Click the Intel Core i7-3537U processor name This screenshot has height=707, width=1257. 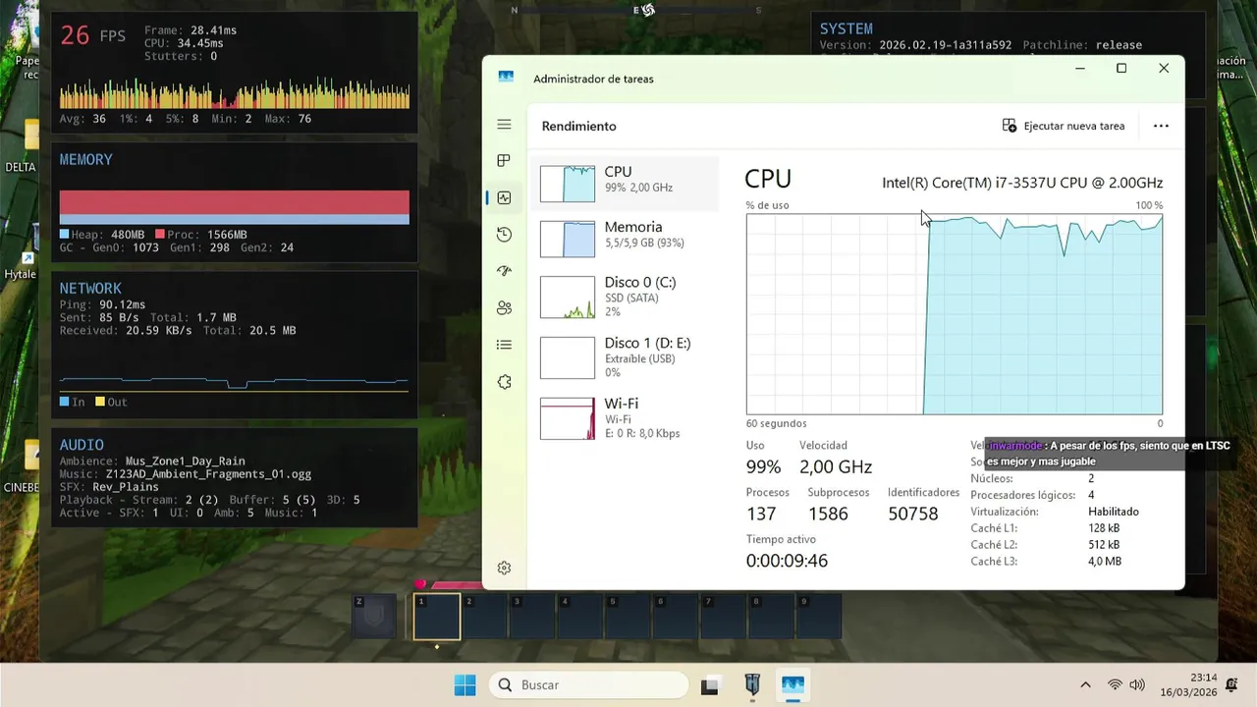tap(1022, 183)
